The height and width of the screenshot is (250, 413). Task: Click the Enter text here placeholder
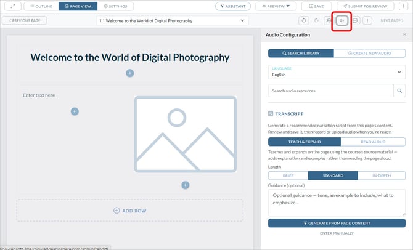(39, 95)
